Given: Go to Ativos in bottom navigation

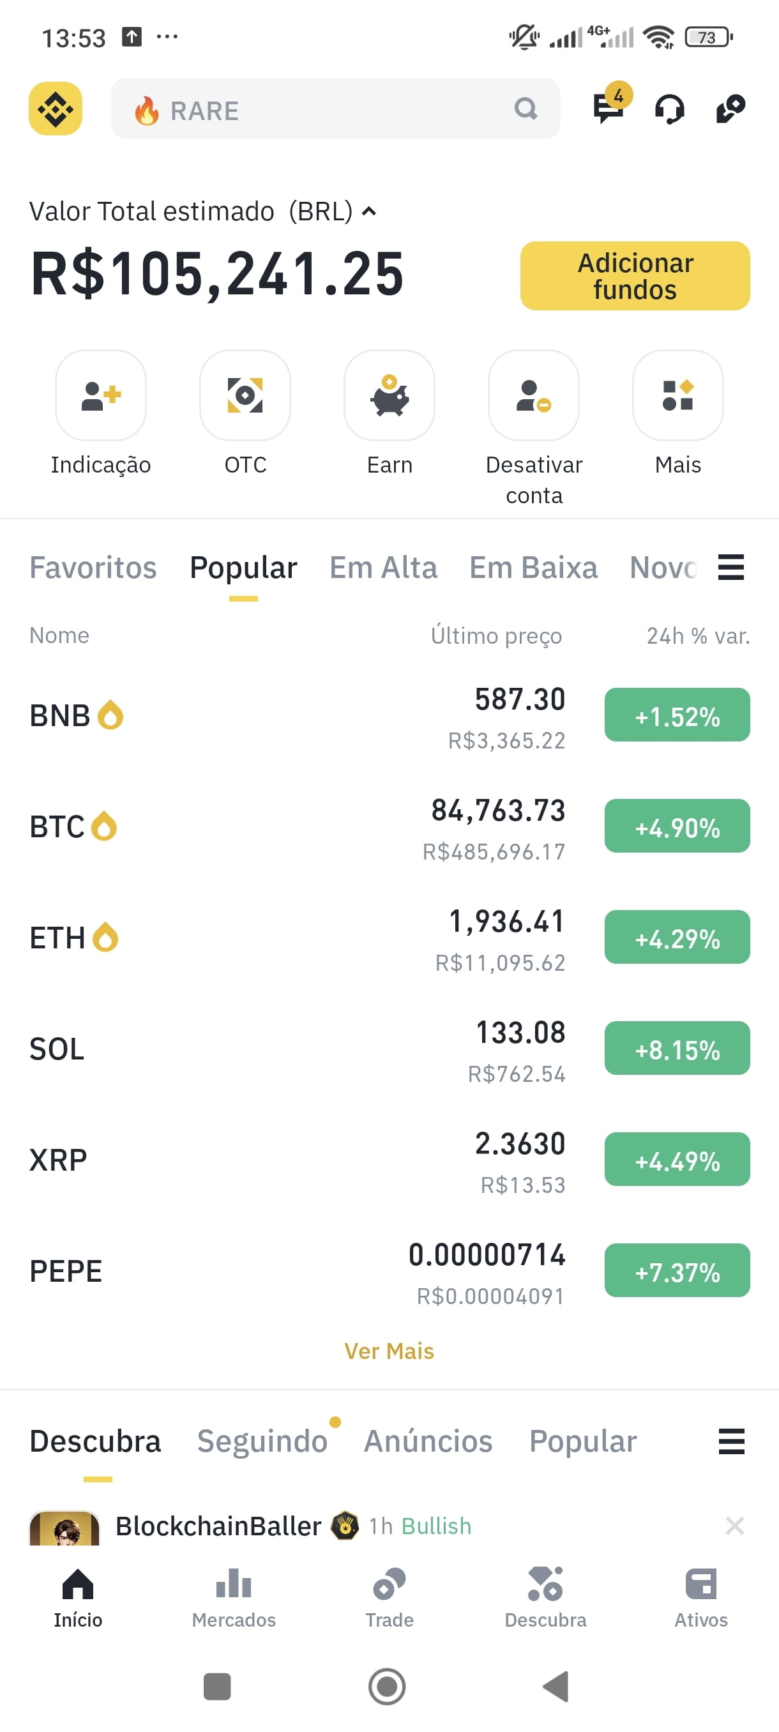Looking at the screenshot, I should click(x=700, y=1599).
